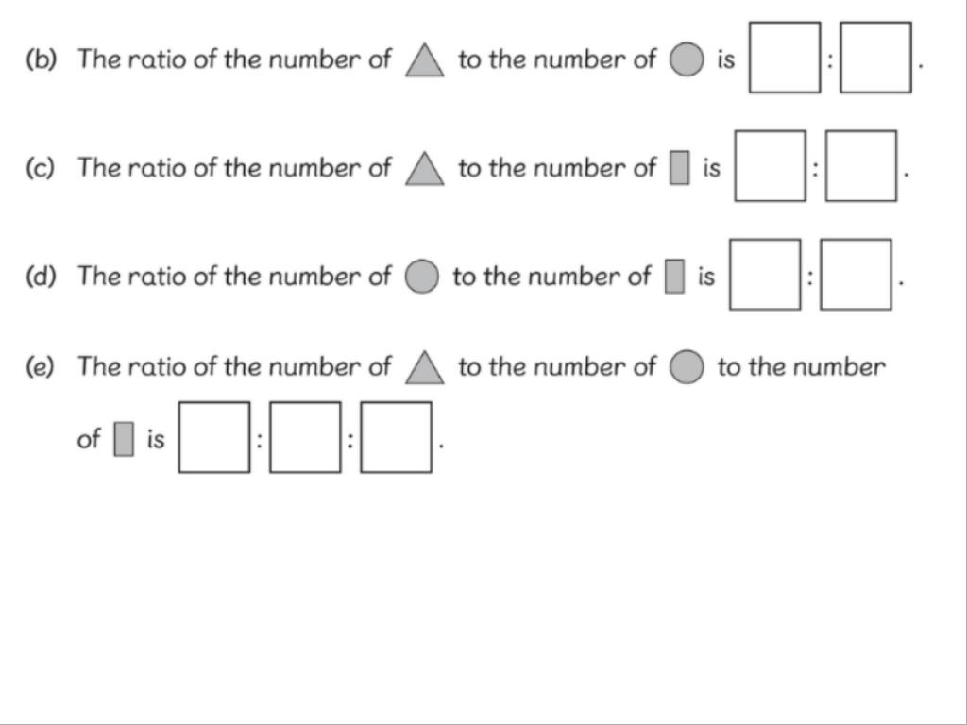The height and width of the screenshot is (725, 967).
Task: Tap the rectangle icon after "of" in (e)
Action: pyautogui.click(x=124, y=439)
